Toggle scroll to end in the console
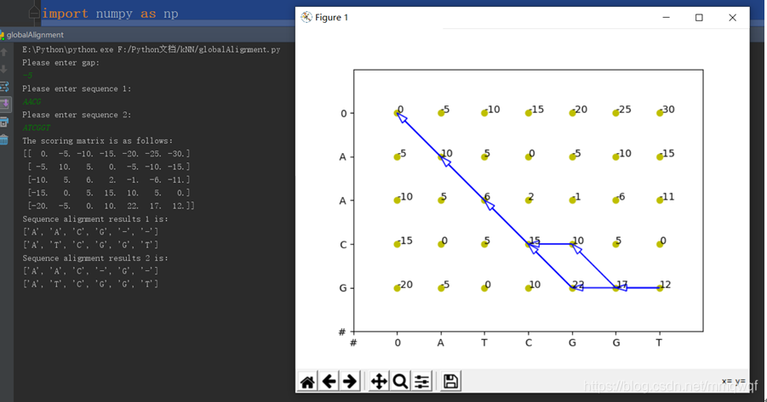Viewport: 767px width, 402px height. (x=4, y=104)
